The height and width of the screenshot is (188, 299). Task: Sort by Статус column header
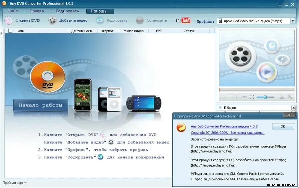coord(189,31)
